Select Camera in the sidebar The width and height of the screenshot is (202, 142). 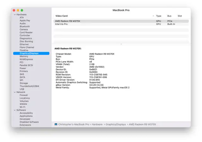coord(24,29)
